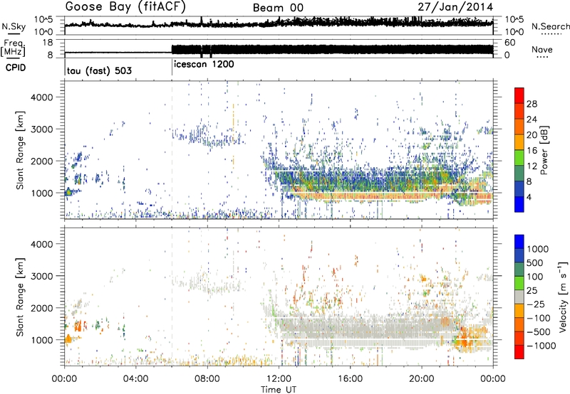Image resolution: width=570 pixels, height=394 pixels.
Task: Pick the gray -25 to 25 velocity swatch
Action: 519,297
